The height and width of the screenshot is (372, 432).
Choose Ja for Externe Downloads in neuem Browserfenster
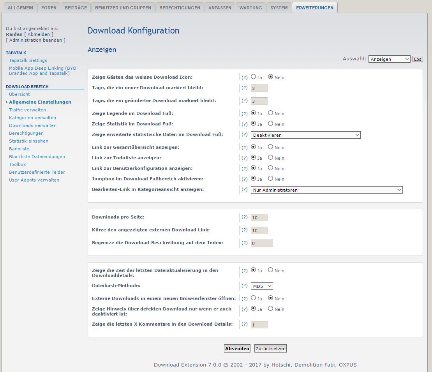coord(254,298)
